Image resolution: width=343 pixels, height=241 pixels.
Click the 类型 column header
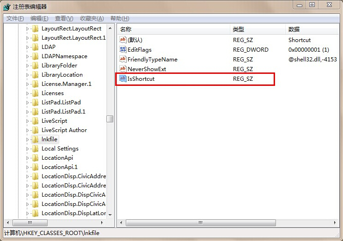[x=257, y=29]
